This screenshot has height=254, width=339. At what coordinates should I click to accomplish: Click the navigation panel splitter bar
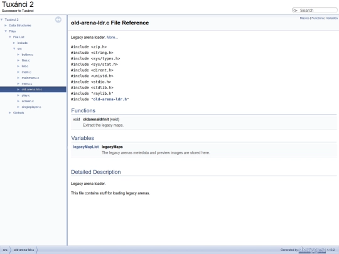coord(67,130)
